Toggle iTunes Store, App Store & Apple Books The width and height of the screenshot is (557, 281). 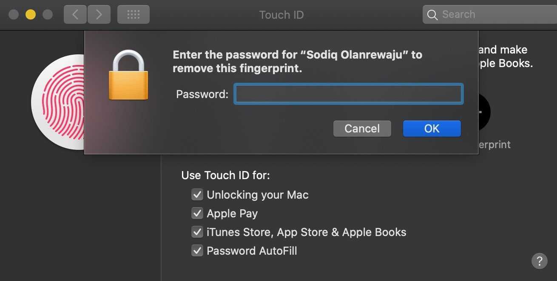(197, 232)
